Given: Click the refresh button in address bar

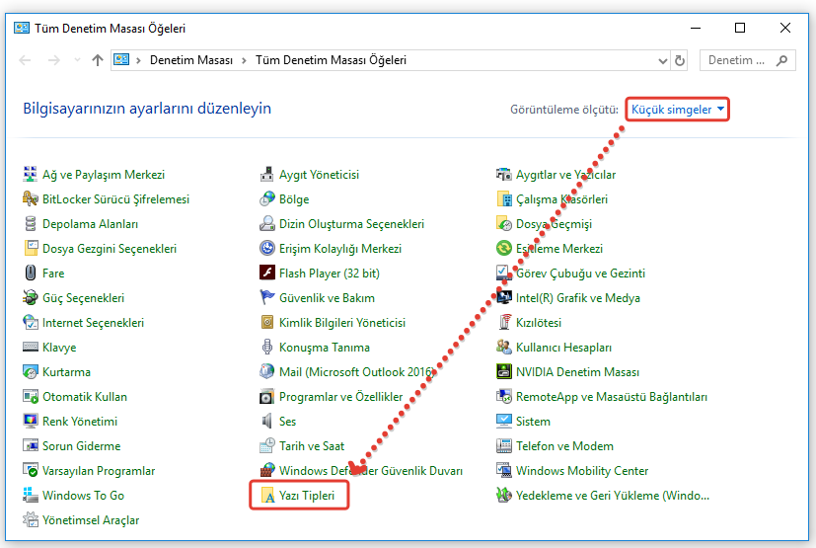Looking at the screenshot, I should (681, 61).
